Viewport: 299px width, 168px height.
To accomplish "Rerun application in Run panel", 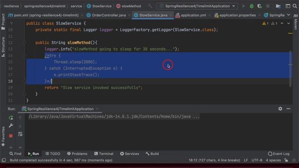I will pyautogui.click(x=11, y=118).
